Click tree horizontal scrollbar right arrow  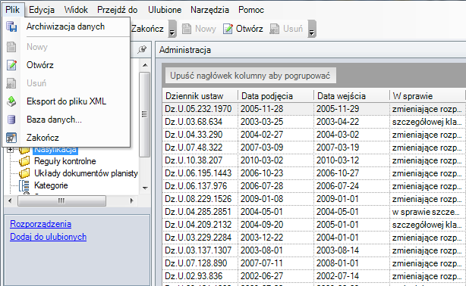[x=131, y=201]
